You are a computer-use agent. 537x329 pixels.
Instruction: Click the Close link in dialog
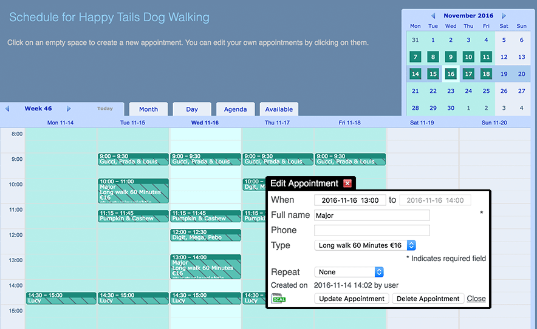[476, 299]
